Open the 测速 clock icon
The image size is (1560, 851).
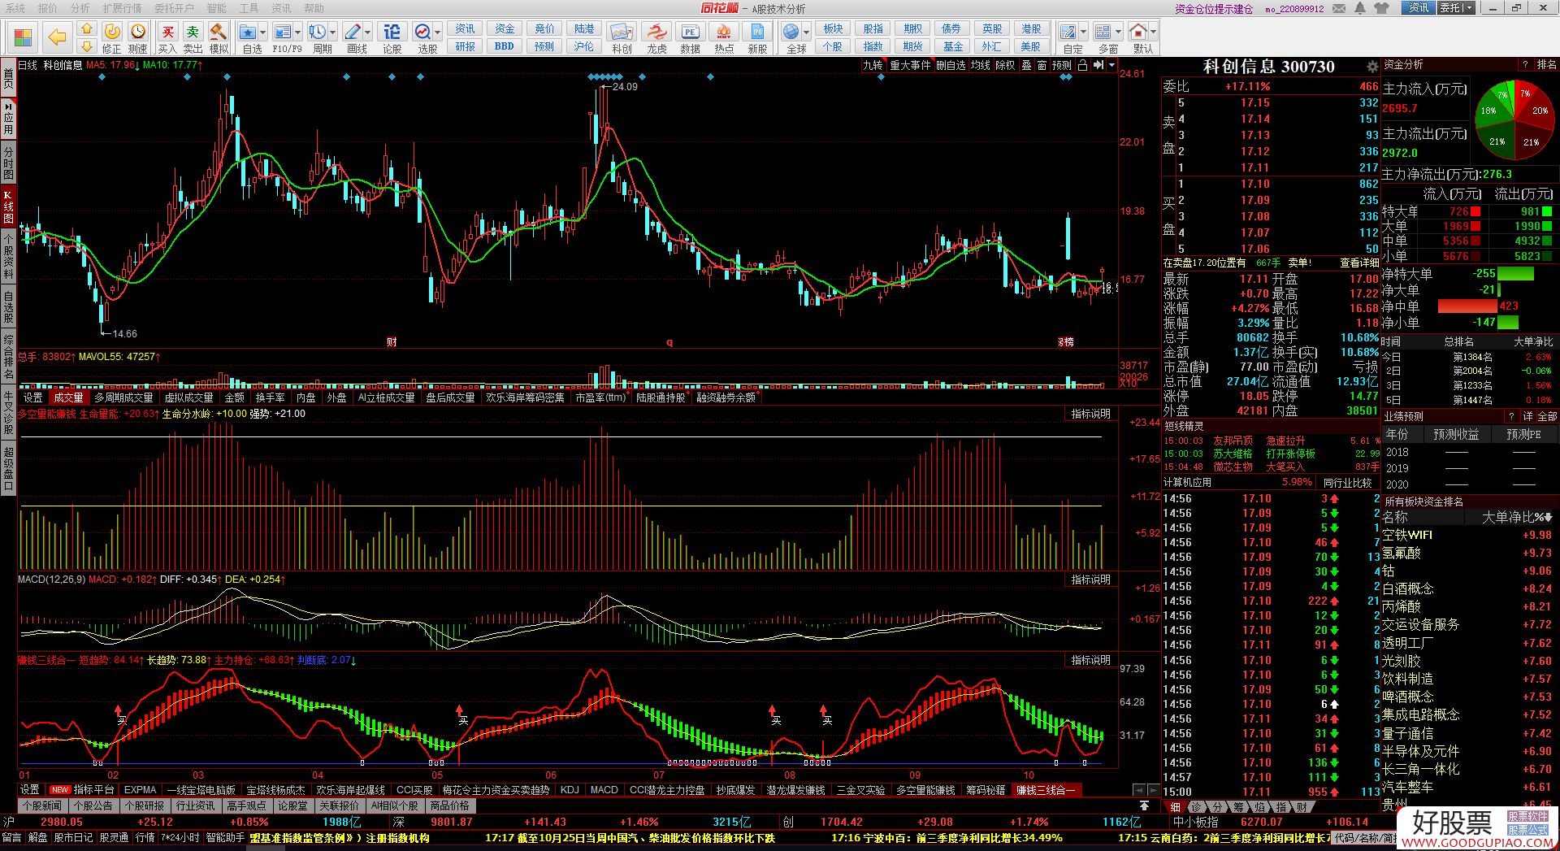tap(138, 32)
